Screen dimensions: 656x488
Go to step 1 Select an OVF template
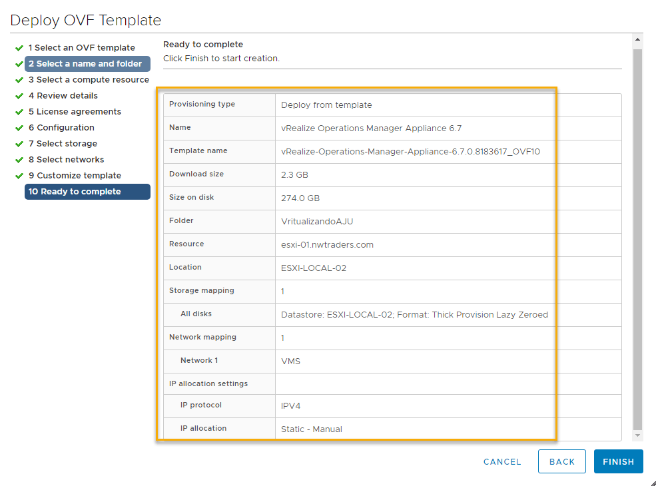81,48
